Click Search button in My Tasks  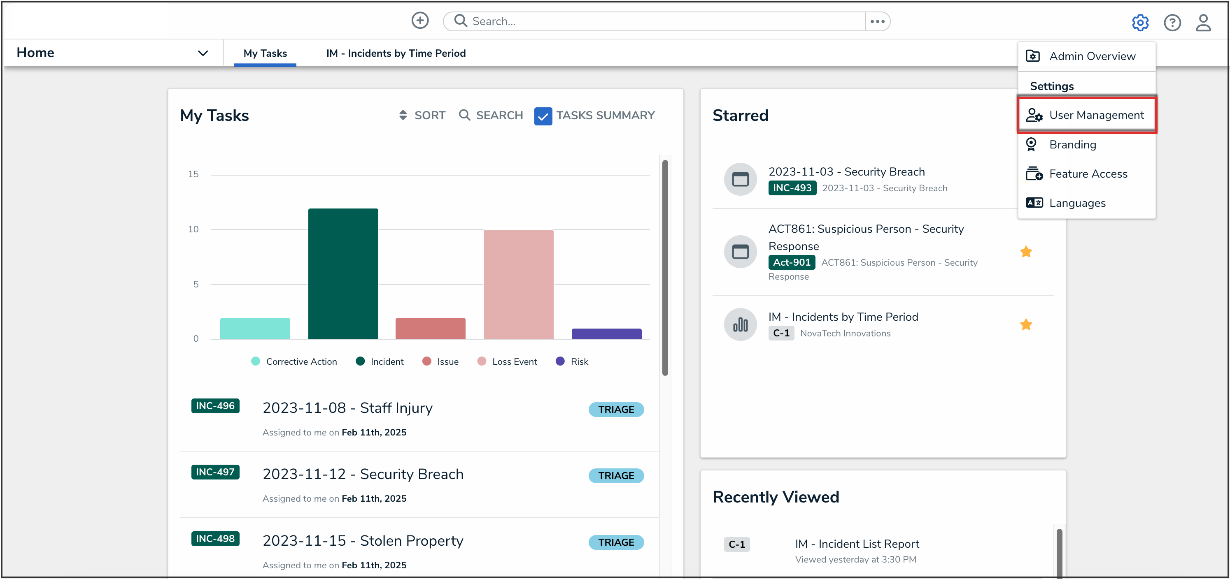491,116
